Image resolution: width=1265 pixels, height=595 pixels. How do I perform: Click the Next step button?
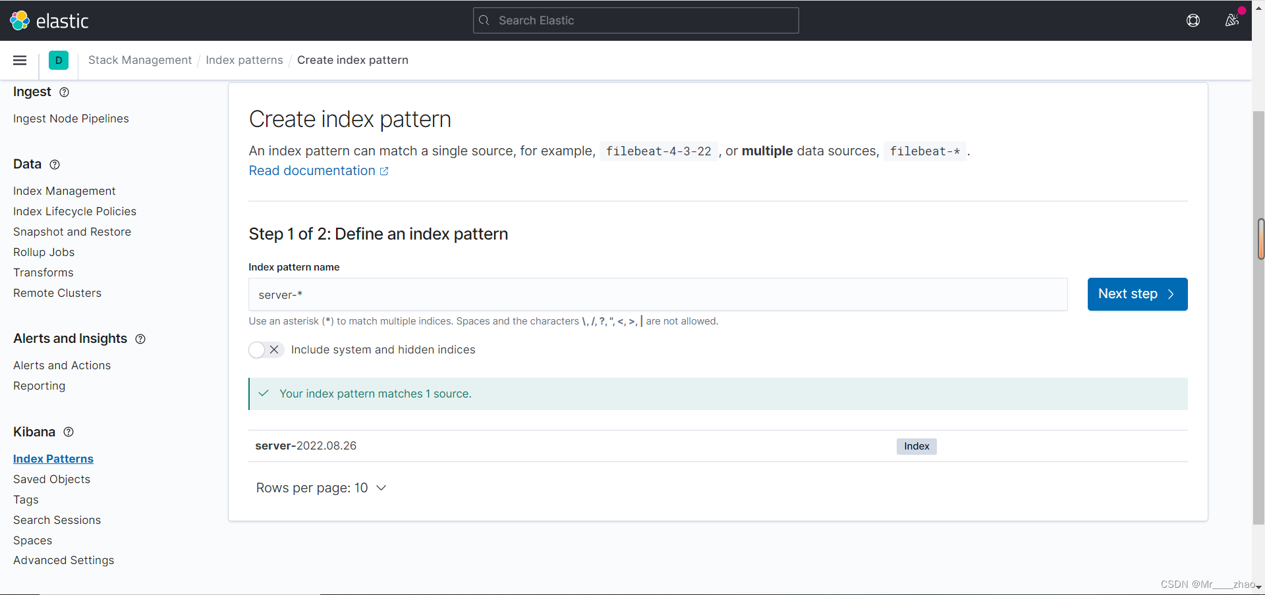pos(1137,294)
